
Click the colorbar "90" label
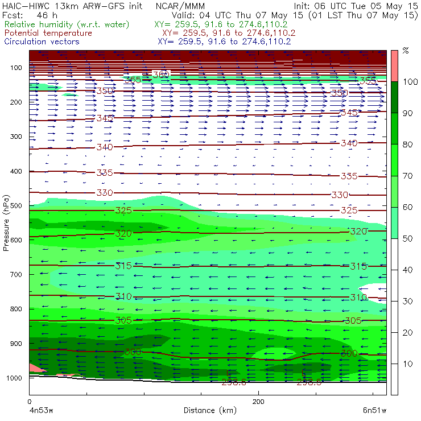[x=407, y=113]
